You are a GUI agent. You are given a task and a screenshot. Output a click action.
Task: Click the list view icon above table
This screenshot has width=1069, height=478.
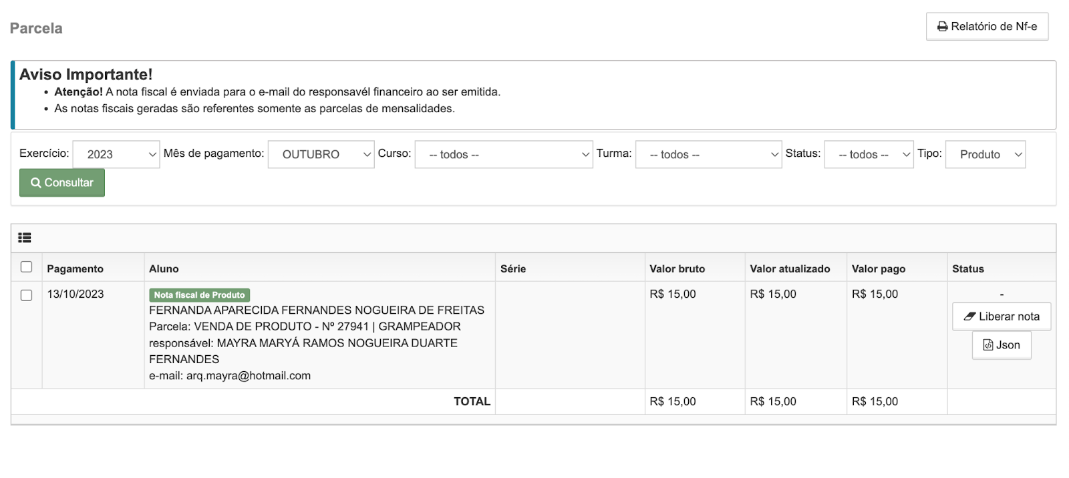coord(25,238)
